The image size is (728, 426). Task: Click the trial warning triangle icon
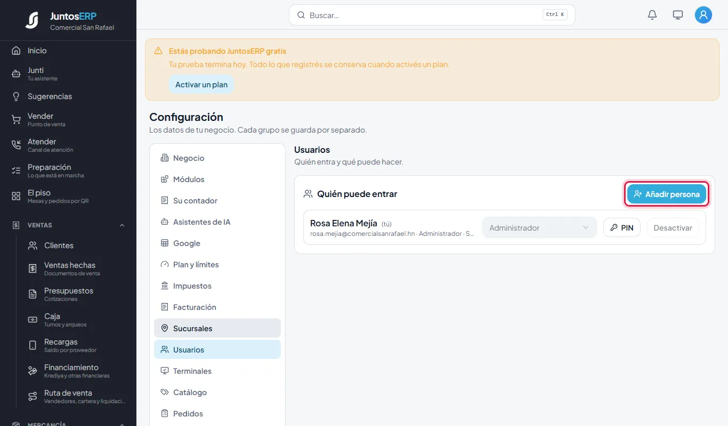click(x=158, y=51)
